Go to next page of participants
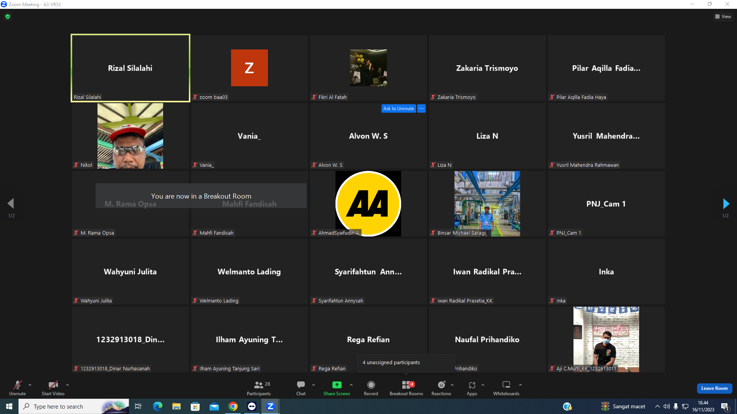The height and width of the screenshot is (414, 737). point(725,204)
